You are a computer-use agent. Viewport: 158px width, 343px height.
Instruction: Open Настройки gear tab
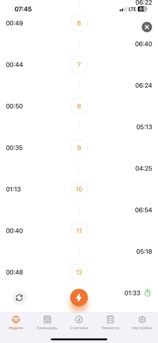point(142,323)
